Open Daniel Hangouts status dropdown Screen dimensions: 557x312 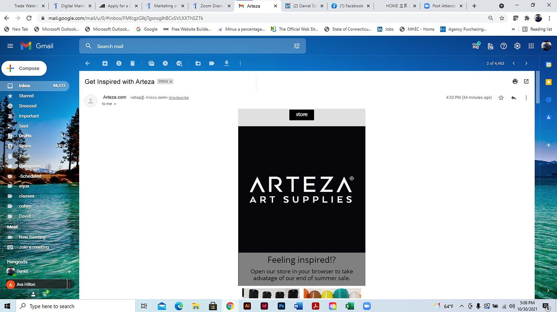point(30,271)
